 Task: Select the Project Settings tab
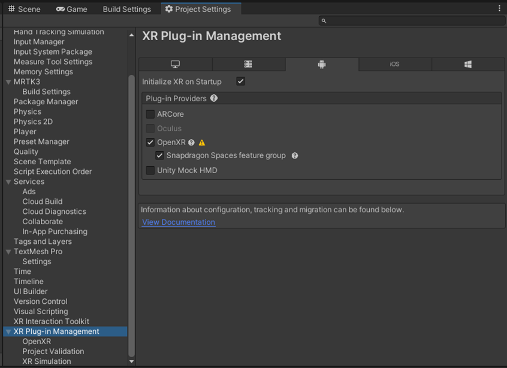(201, 9)
